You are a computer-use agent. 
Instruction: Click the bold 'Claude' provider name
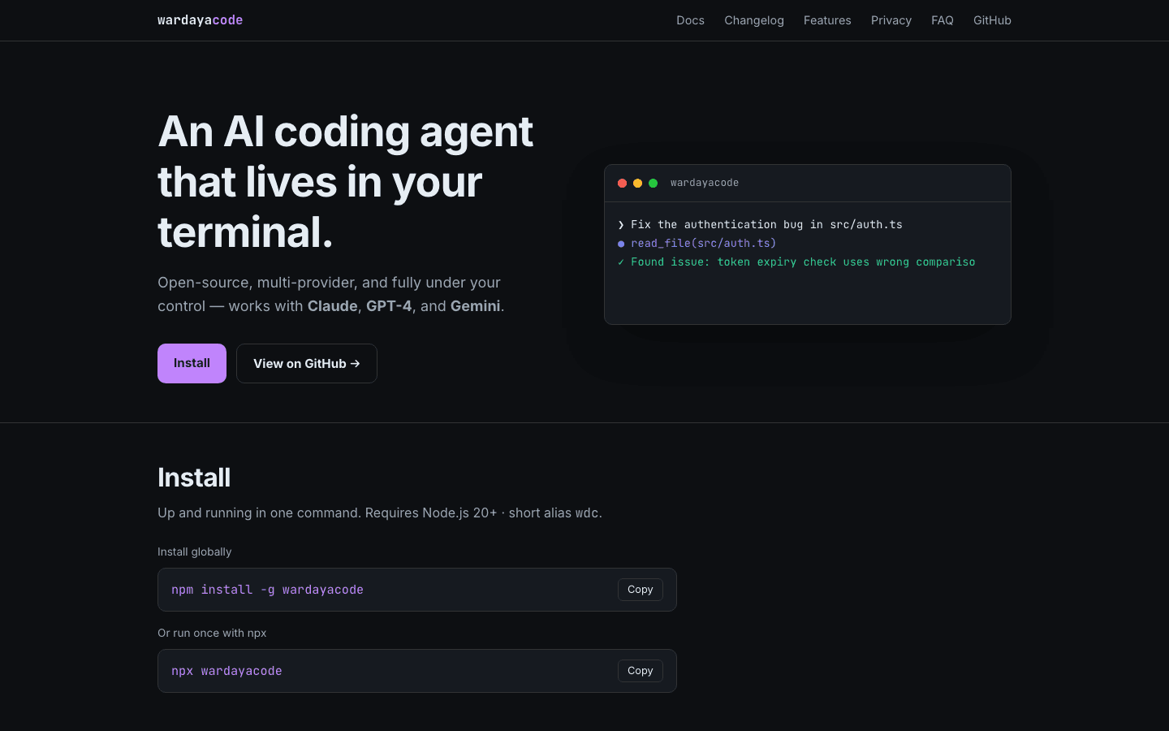(333, 306)
